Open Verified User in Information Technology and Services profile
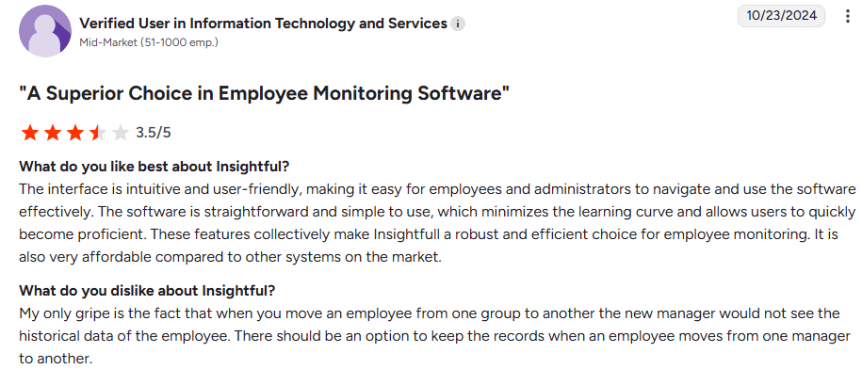Screen dimensions: 862x369 click(264, 24)
